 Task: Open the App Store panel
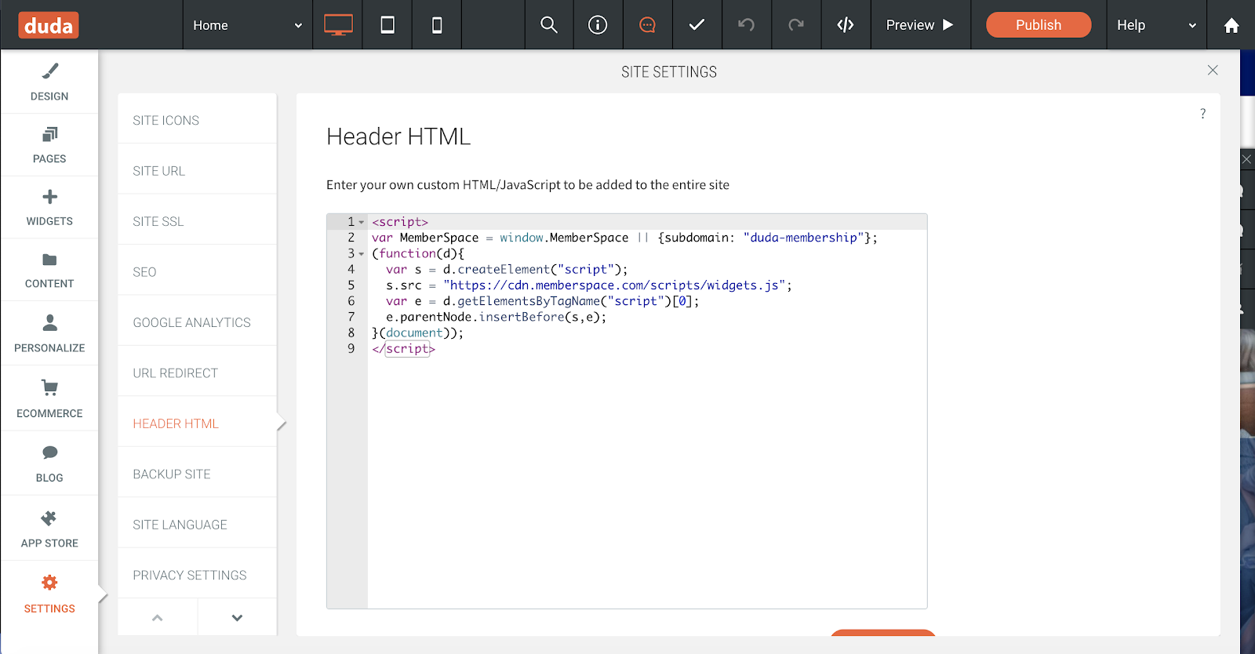tap(49, 529)
